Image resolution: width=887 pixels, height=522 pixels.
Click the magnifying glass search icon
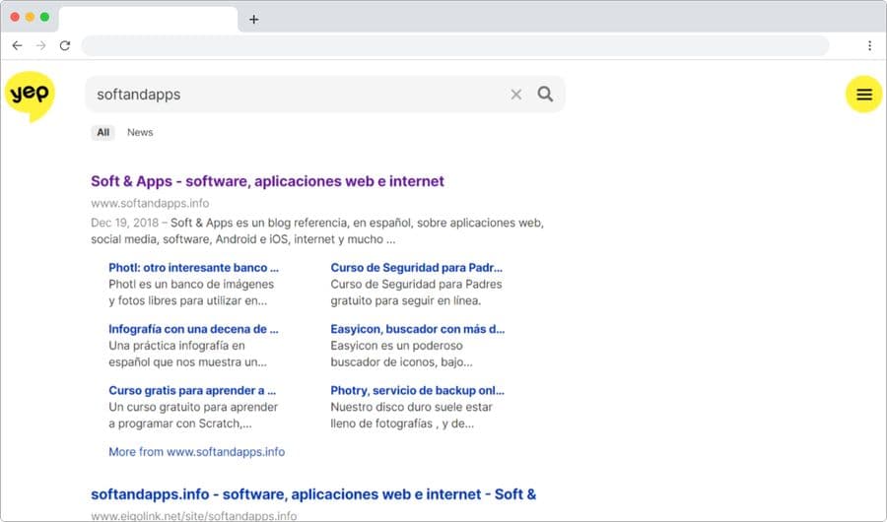(545, 94)
